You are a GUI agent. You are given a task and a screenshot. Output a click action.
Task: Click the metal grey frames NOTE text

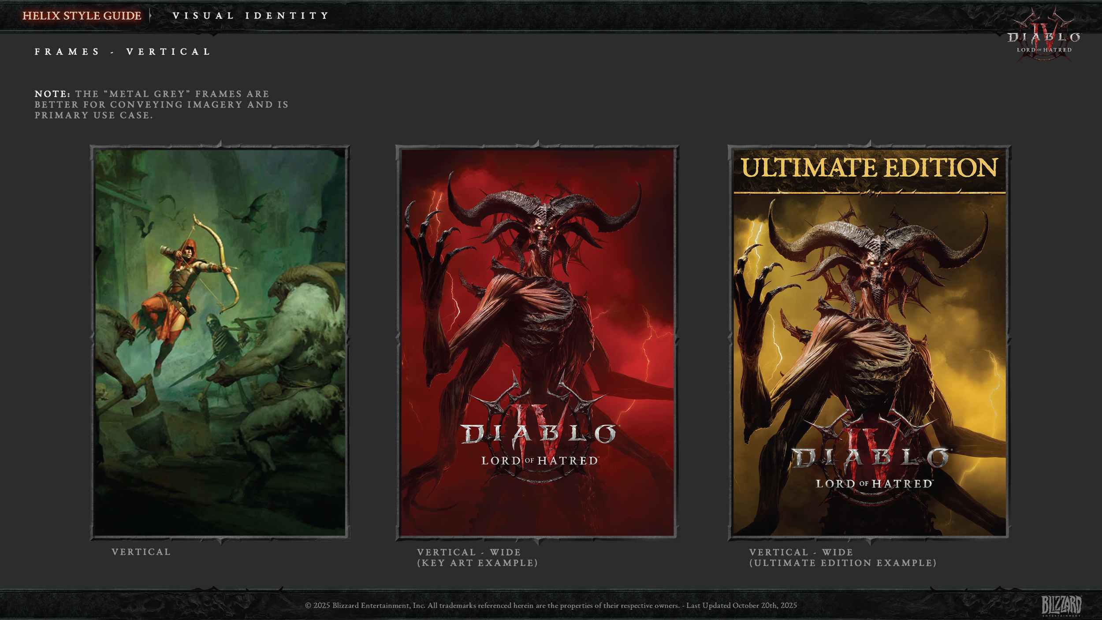click(x=161, y=104)
